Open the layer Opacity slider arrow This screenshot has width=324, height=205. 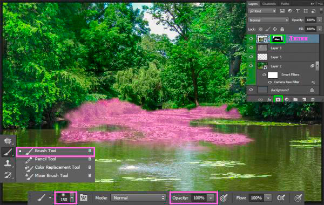coord(320,20)
